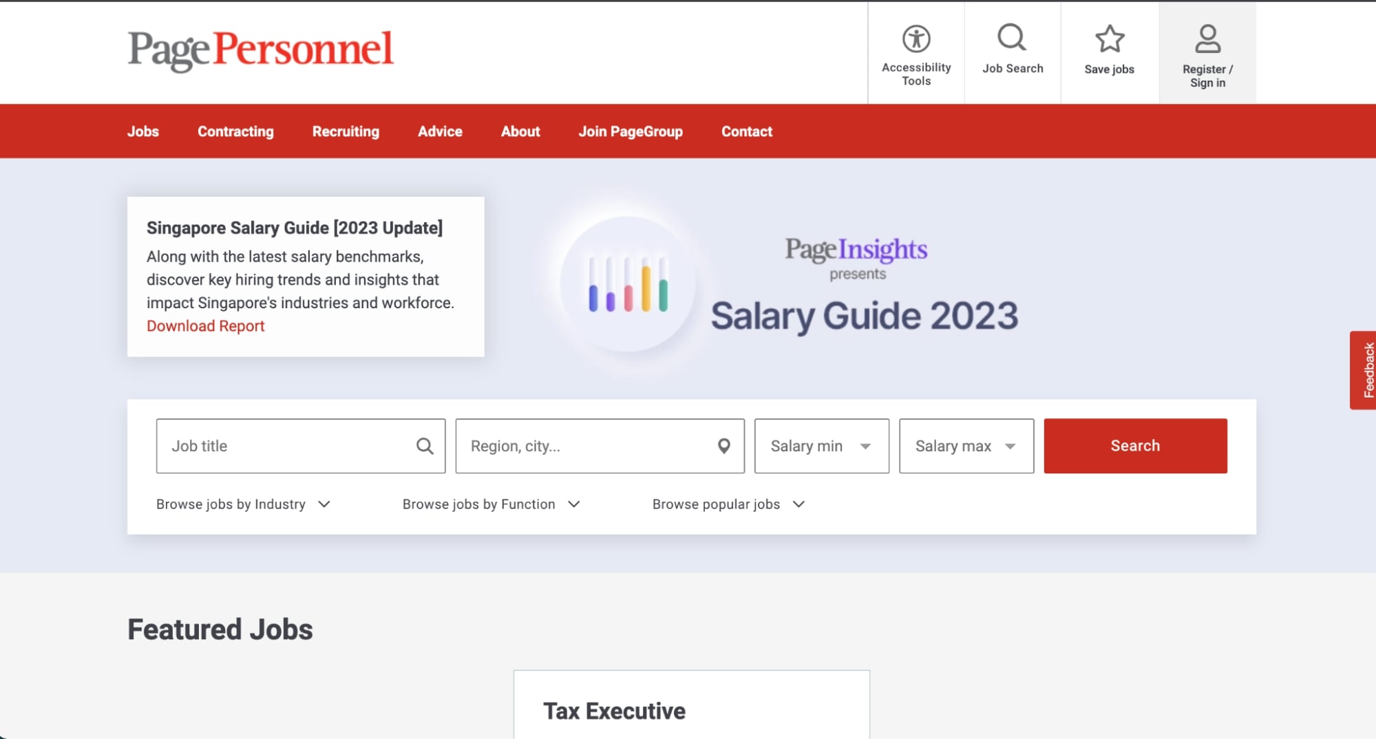Image resolution: width=1376 pixels, height=739 pixels.
Task: Click the Save jobs star icon
Action: click(x=1110, y=39)
